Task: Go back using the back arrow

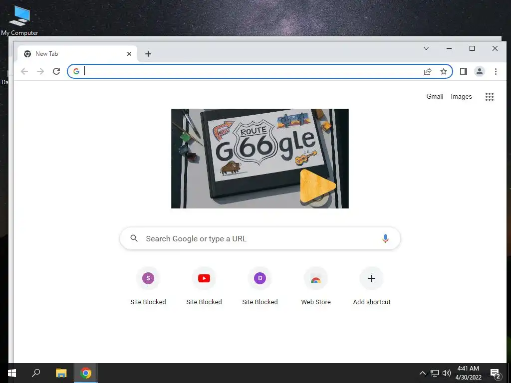Action: (24, 71)
